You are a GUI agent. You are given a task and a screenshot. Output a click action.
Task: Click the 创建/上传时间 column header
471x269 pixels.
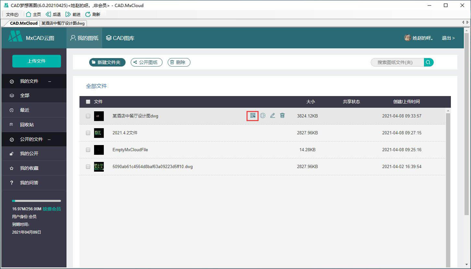coord(406,102)
